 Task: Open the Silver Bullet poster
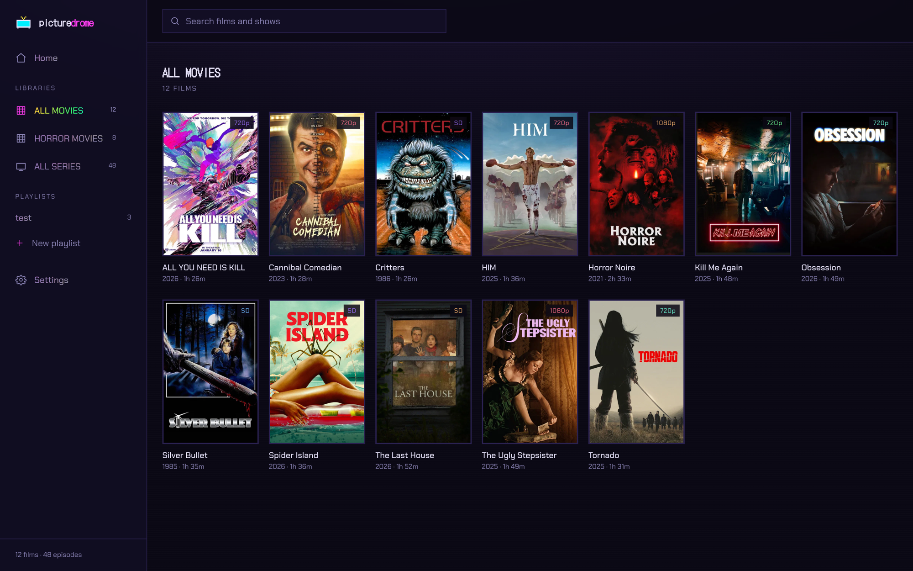[210, 372]
